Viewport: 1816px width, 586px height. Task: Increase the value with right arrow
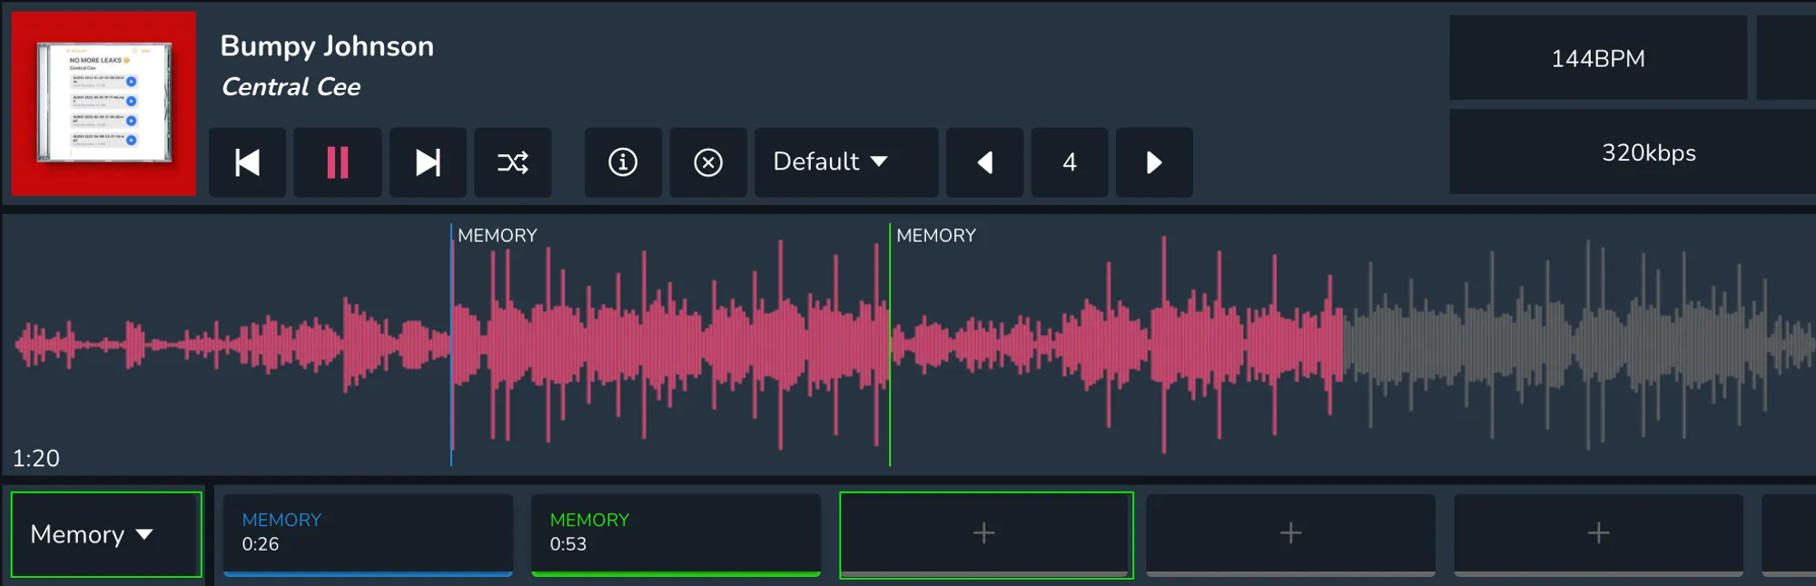click(x=1154, y=163)
